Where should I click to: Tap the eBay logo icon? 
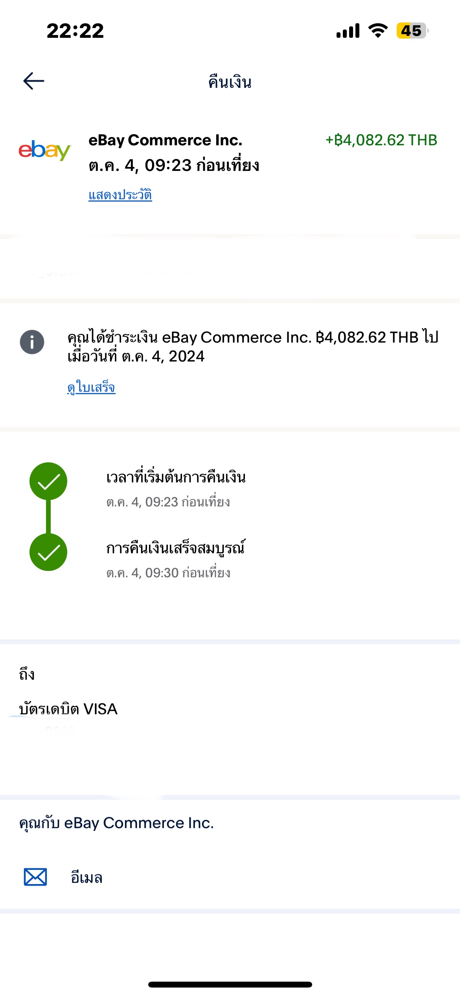[x=44, y=150]
